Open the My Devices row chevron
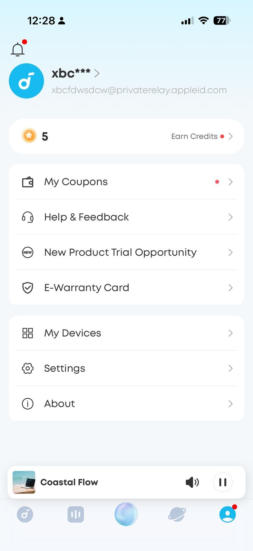This screenshot has width=253, height=551. (230, 333)
